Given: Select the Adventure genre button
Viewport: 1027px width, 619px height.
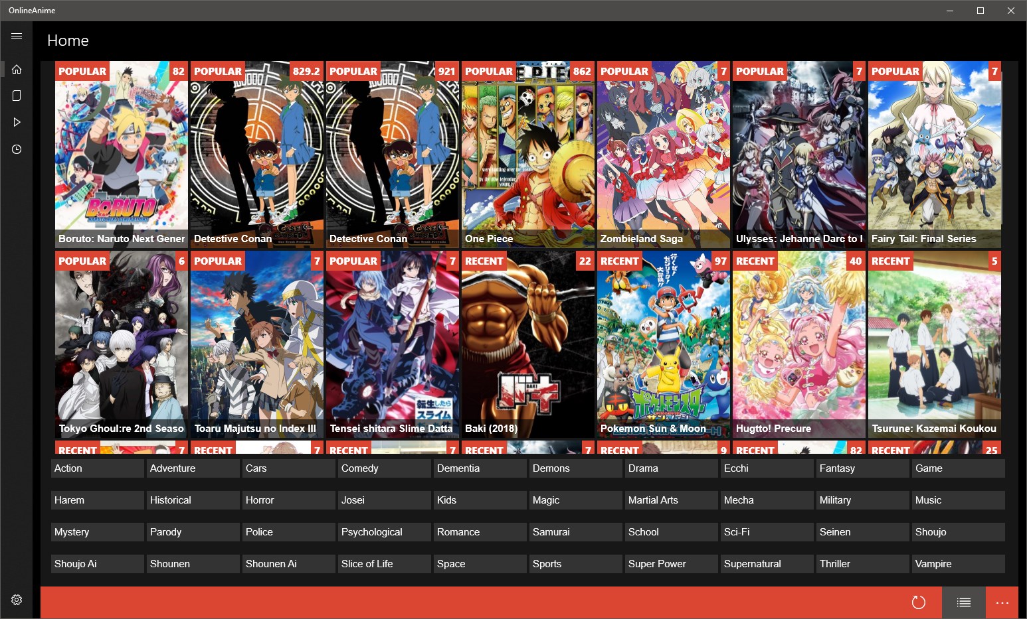Looking at the screenshot, I should 193,468.
